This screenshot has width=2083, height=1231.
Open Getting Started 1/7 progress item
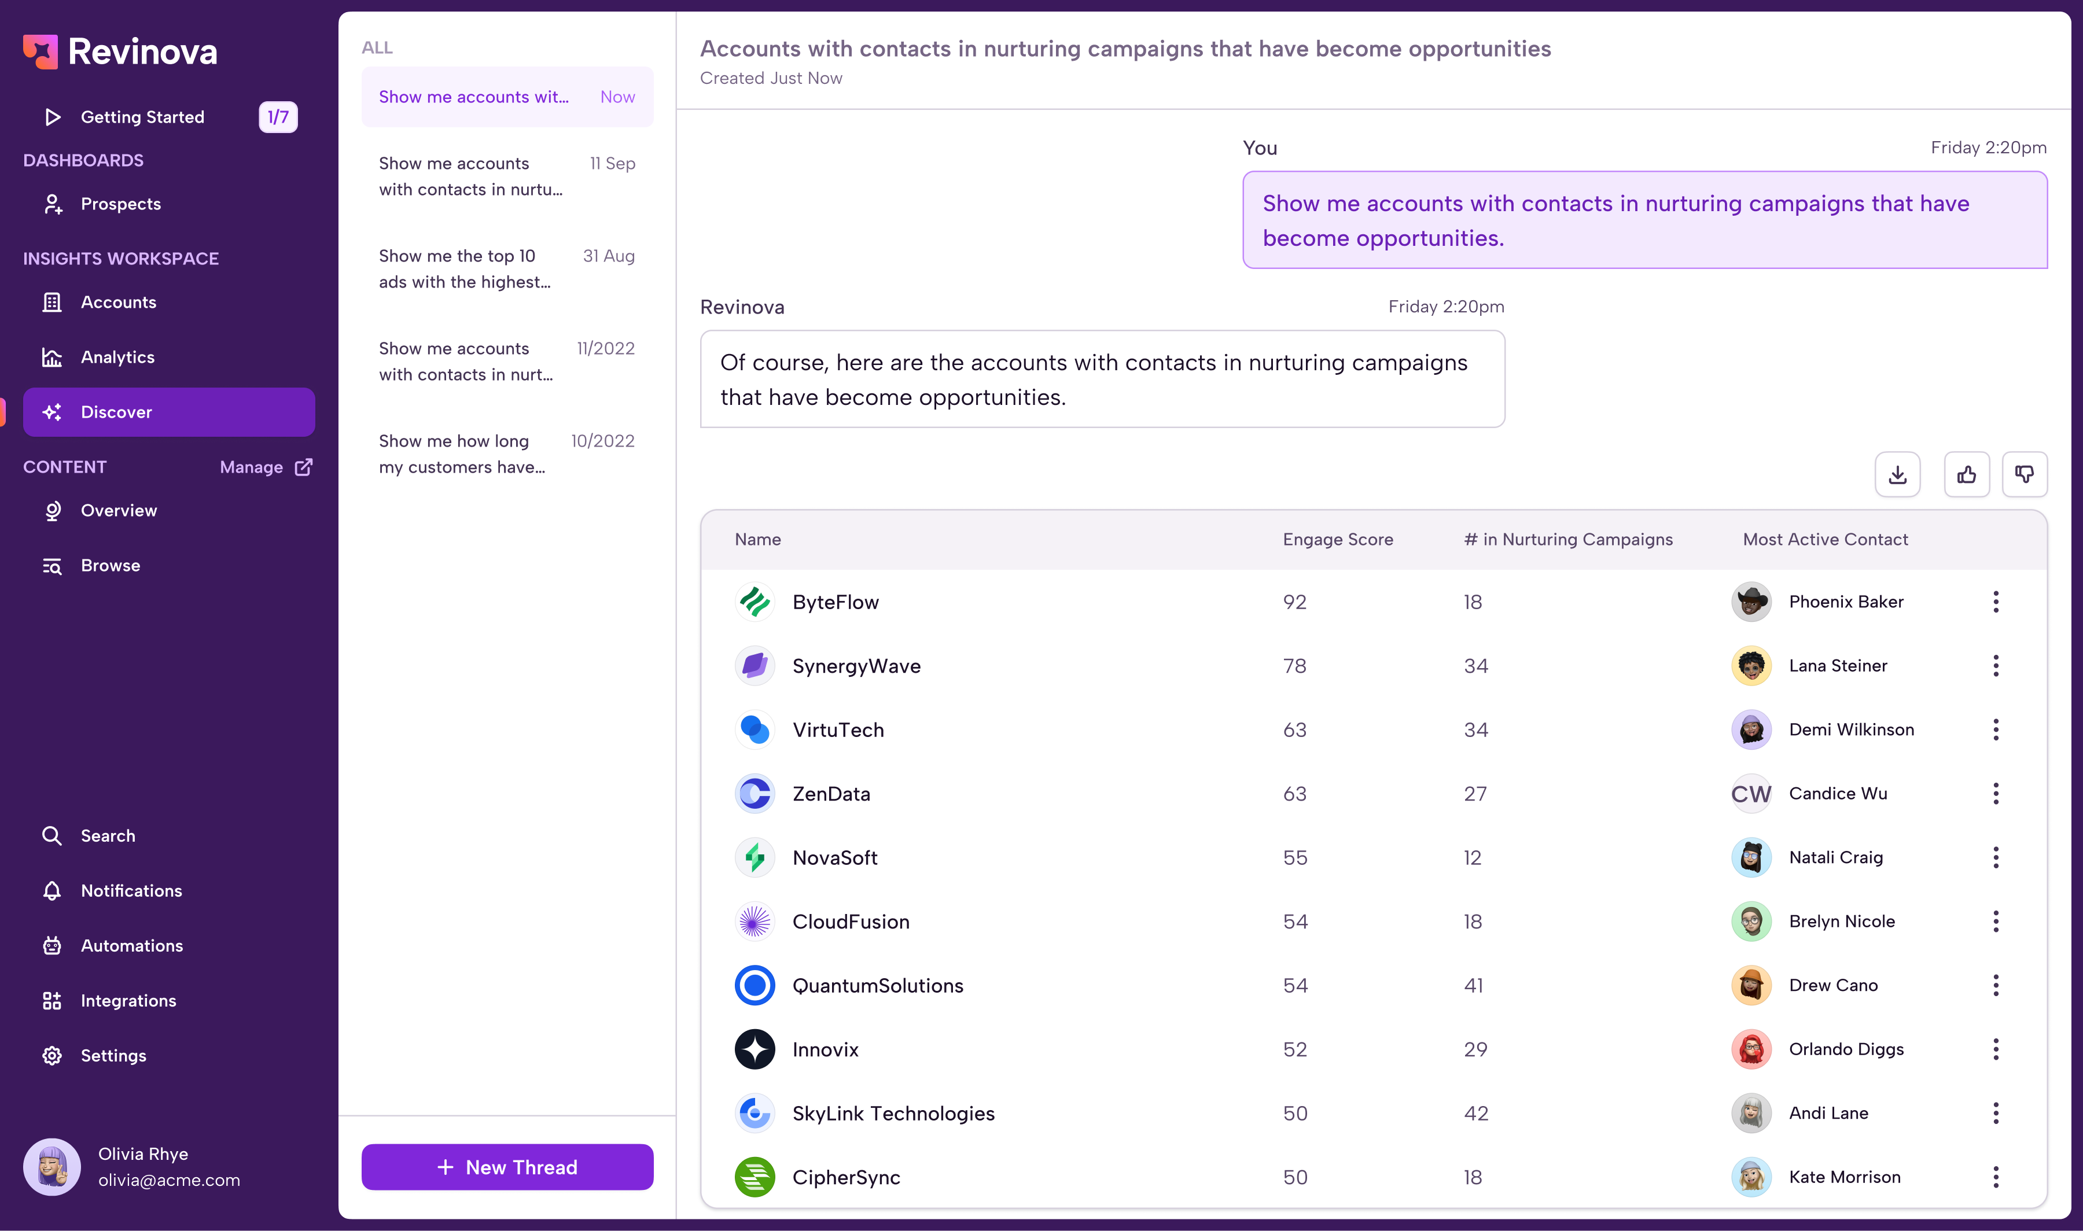[x=142, y=117]
